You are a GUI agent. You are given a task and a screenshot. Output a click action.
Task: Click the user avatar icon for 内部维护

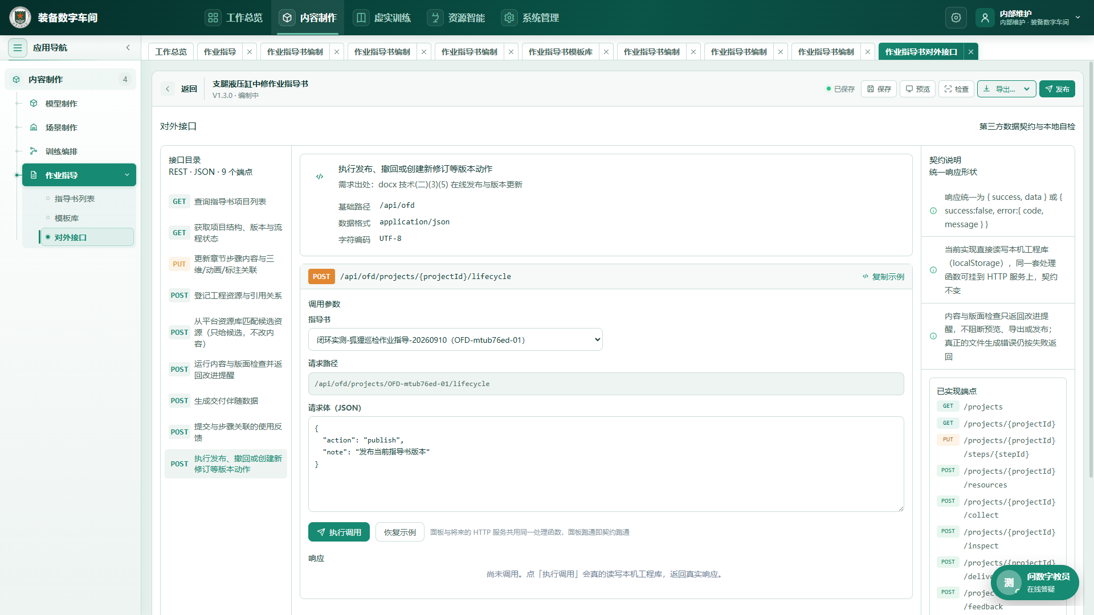click(x=985, y=18)
